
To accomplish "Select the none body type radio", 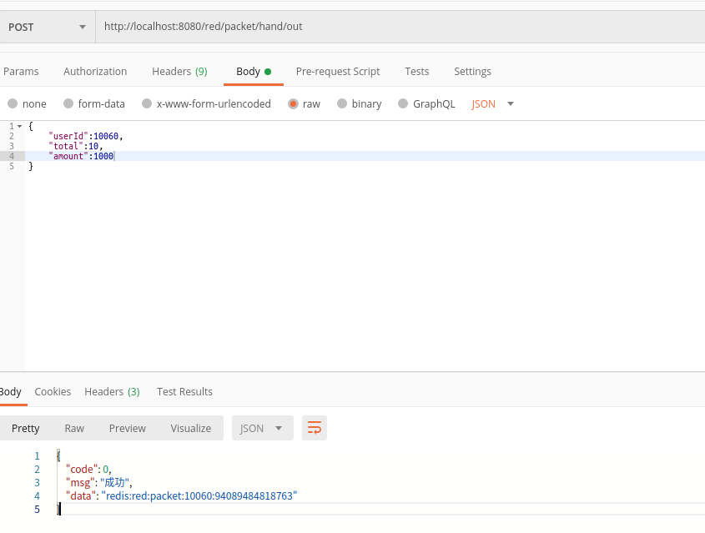I will click(13, 104).
